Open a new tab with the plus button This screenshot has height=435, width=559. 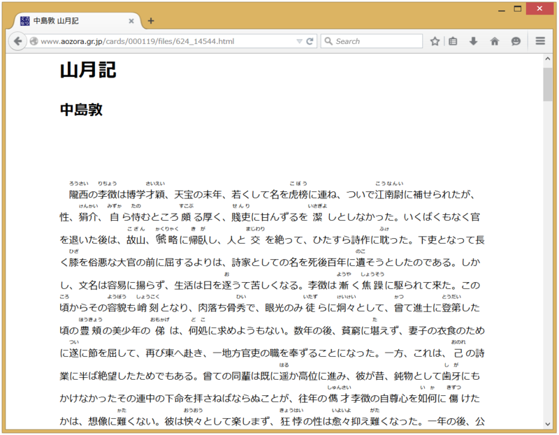pos(151,21)
